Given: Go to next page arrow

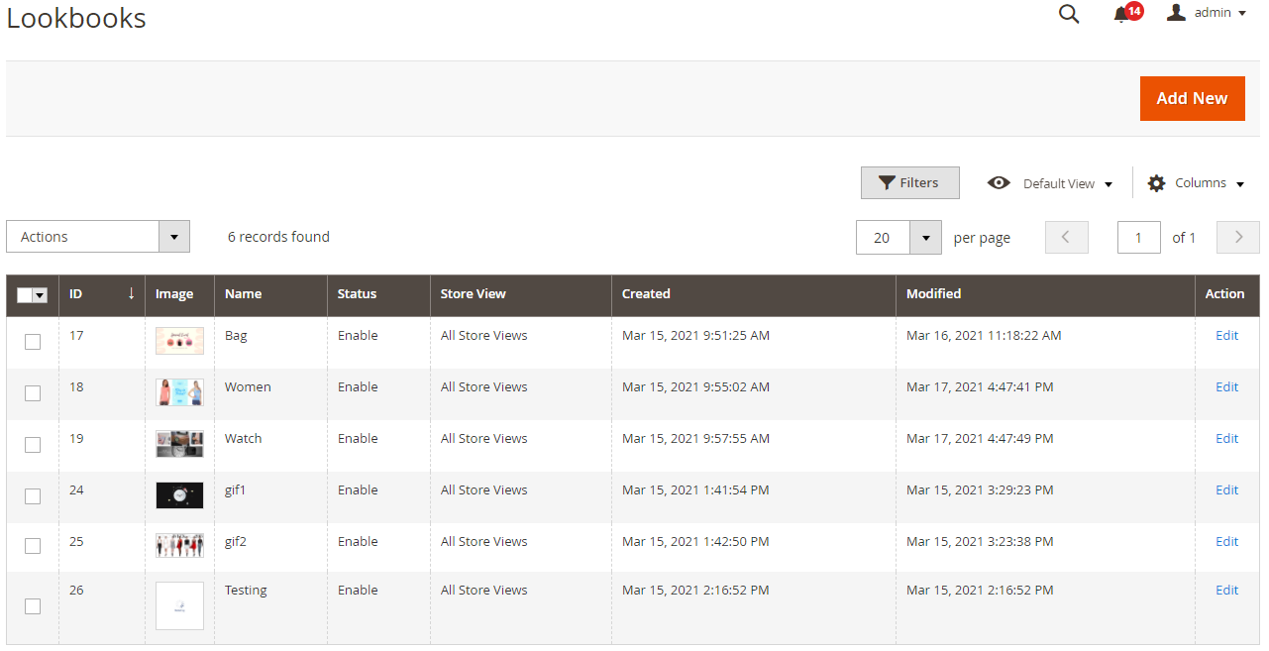Looking at the screenshot, I should tap(1238, 238).
